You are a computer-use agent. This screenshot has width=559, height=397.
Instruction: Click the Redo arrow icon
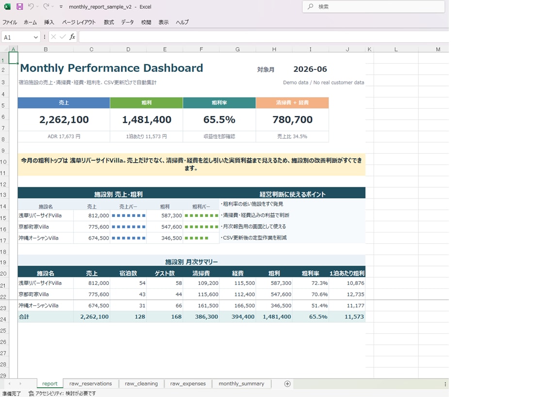click(x=46, y=6)
